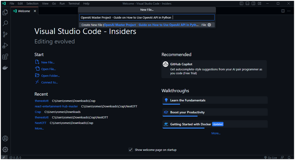Toggle secondary side bar layout icon

(253, 3)
